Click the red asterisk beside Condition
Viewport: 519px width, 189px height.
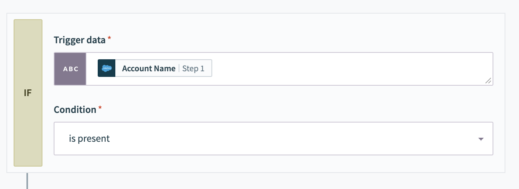(x=100, y=108)
